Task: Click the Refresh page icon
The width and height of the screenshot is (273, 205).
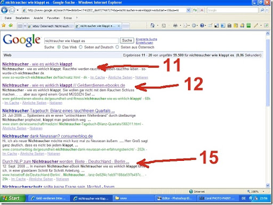Action: tap(195, 10)
